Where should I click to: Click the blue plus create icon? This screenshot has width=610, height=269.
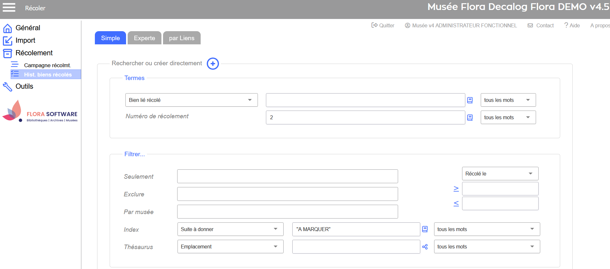pos(213,64)
